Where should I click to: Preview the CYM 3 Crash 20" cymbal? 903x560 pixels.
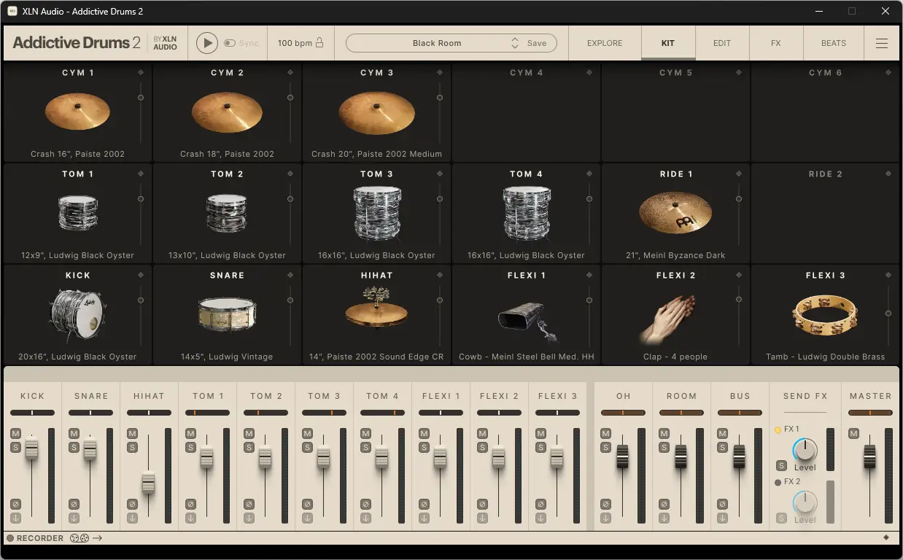click(x=376, y=113)
